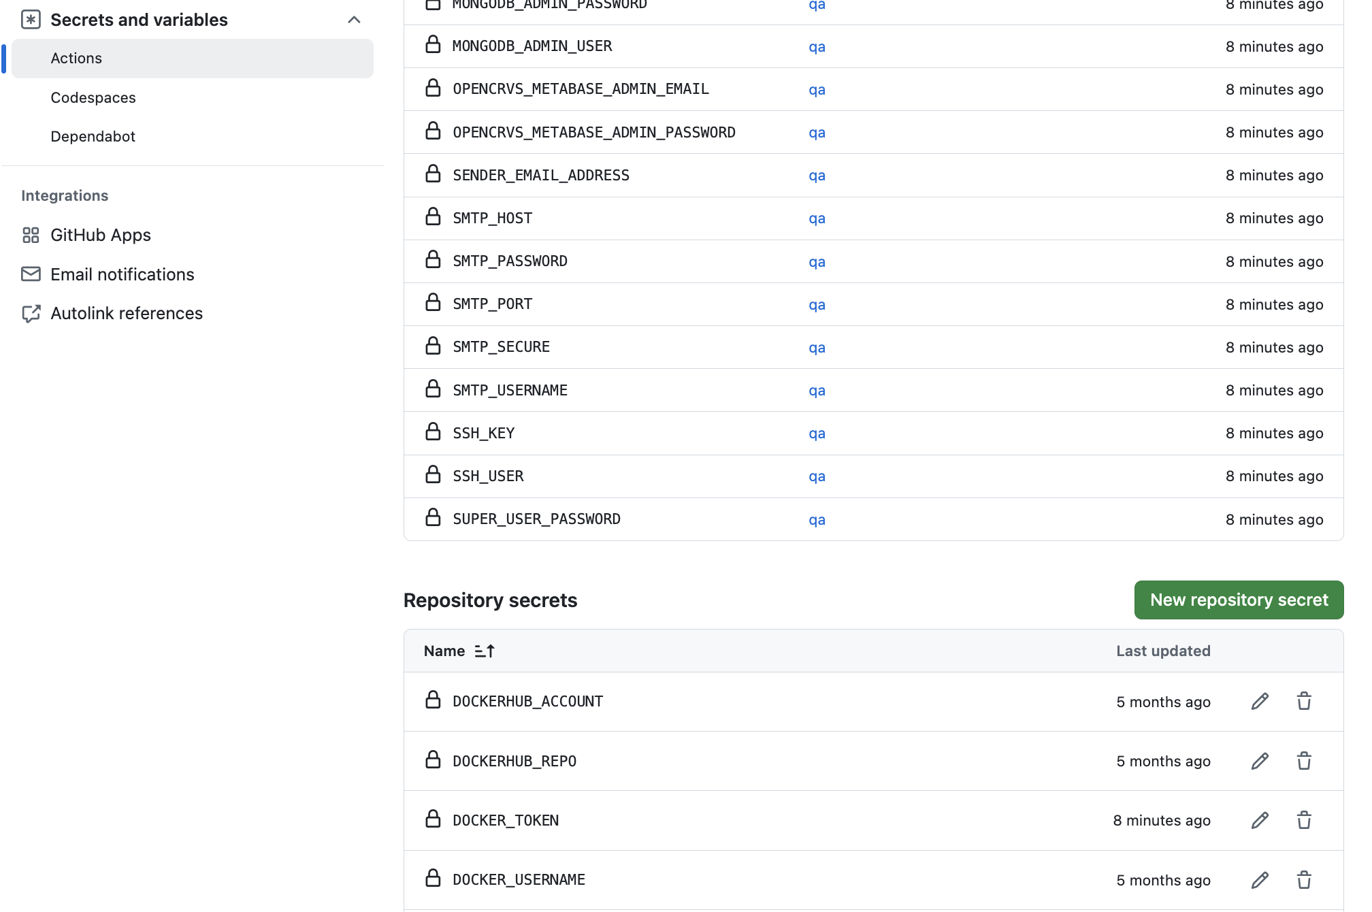Open the Codespaces secrets page
The height and width of the screenshot is (912, 1372).
93,98
